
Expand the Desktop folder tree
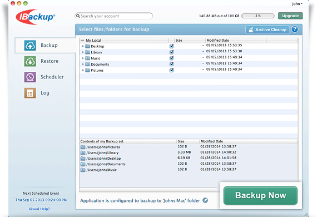pos(83,46)
